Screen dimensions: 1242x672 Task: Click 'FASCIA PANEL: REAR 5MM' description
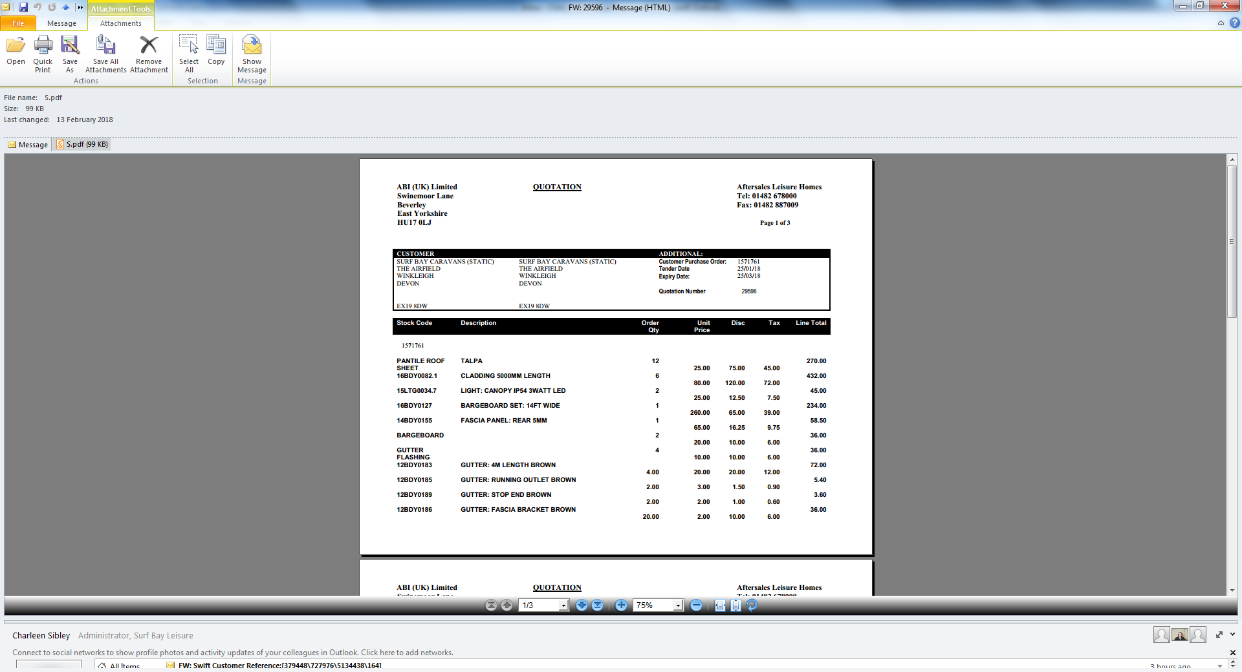[504, 421]
